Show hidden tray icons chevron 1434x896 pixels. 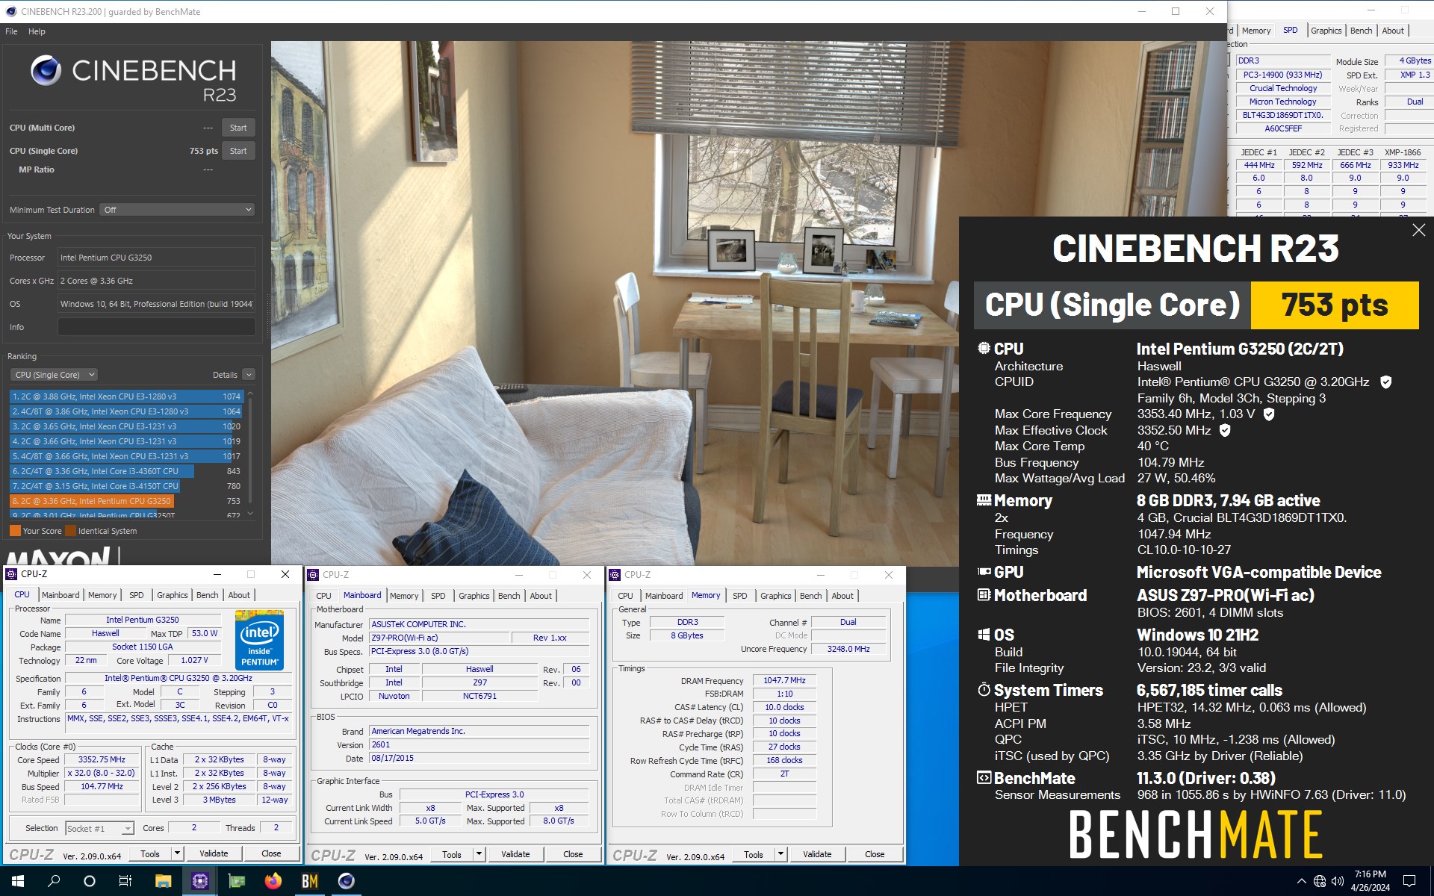coord(1302,881)
